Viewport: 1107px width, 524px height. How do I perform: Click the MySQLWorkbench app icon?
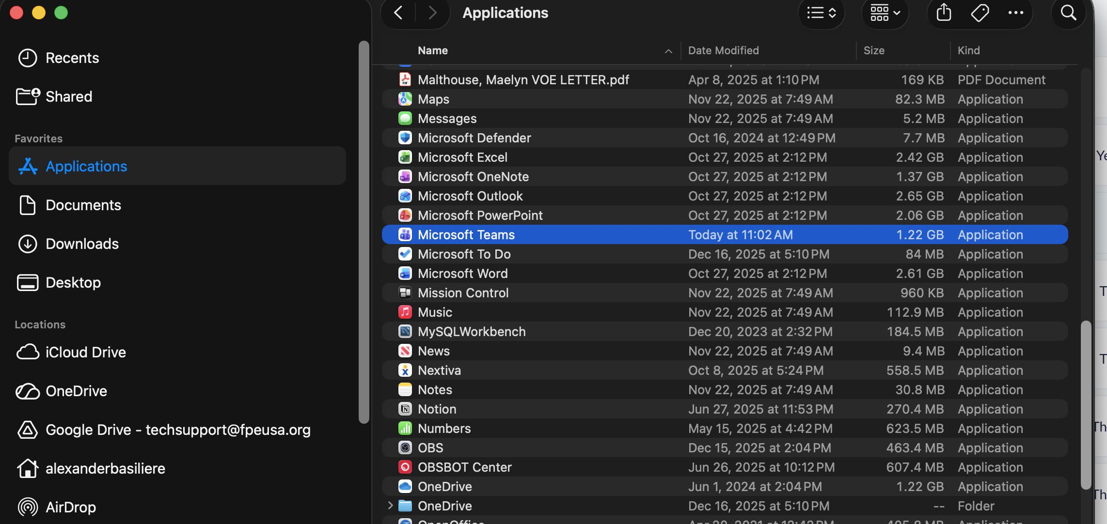[x=405, y=332]
